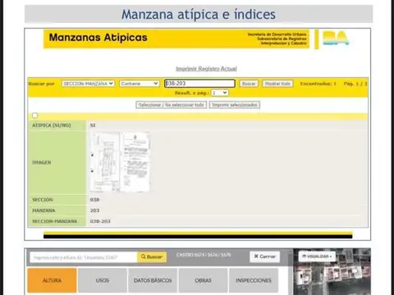Click the Encontrados: 1 counter text
Screen dimensions: 394x295
click(318, 84)
